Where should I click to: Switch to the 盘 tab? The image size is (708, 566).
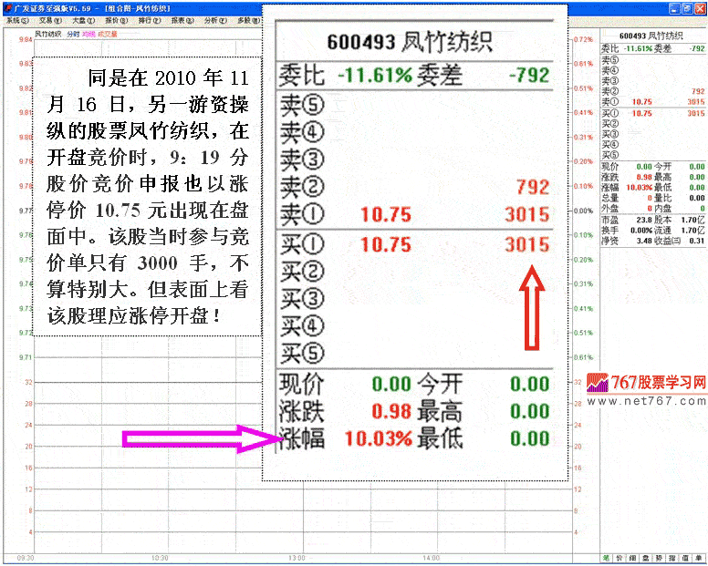coord(646,557)
